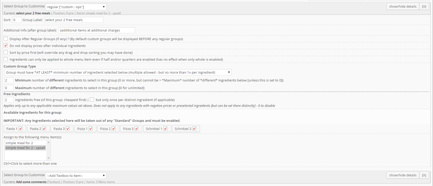This screenshot has height=186, width=433.
Task: Enable Display After Regular Groups checkbox
Action: tap(6, 39)
